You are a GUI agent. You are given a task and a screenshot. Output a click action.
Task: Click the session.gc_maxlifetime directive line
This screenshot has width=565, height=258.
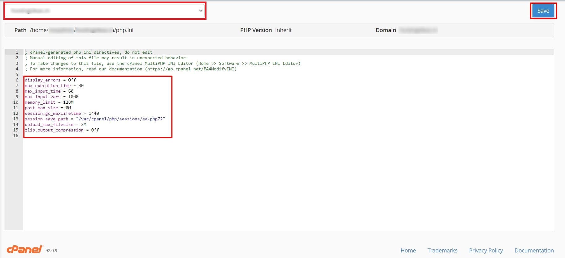(62, 113)
